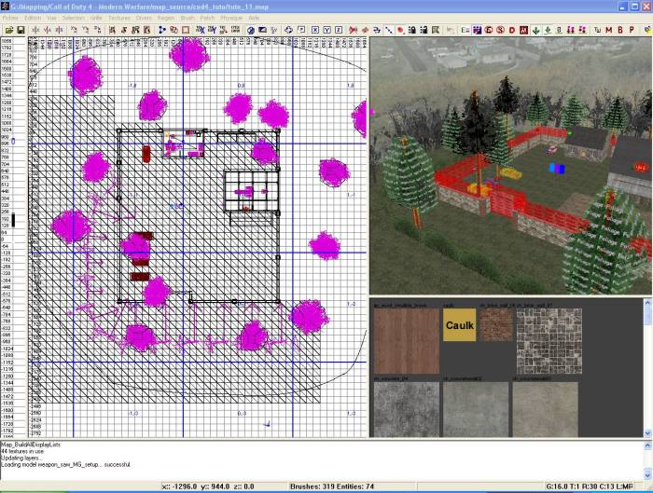Open the Fichier menu

(10, 18)
